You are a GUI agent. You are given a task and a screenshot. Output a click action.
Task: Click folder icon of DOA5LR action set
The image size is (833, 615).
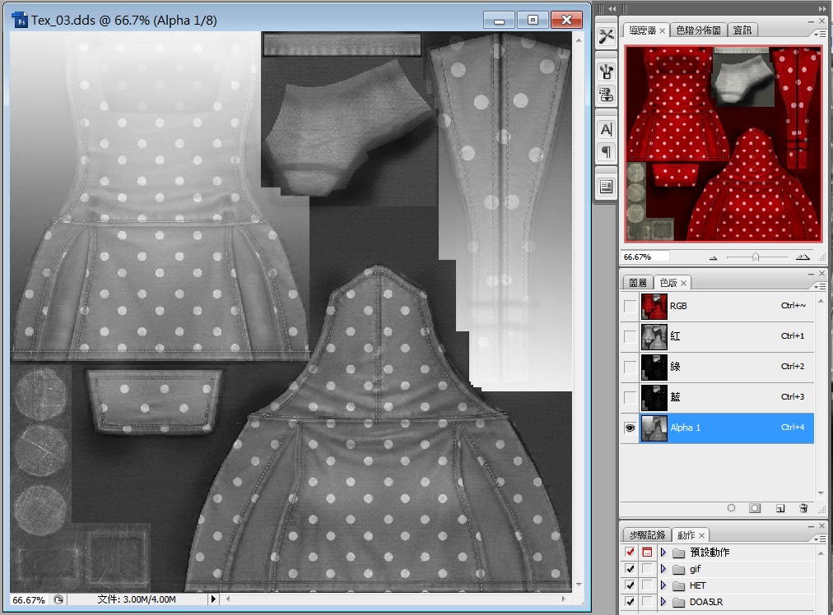point(678,603)
